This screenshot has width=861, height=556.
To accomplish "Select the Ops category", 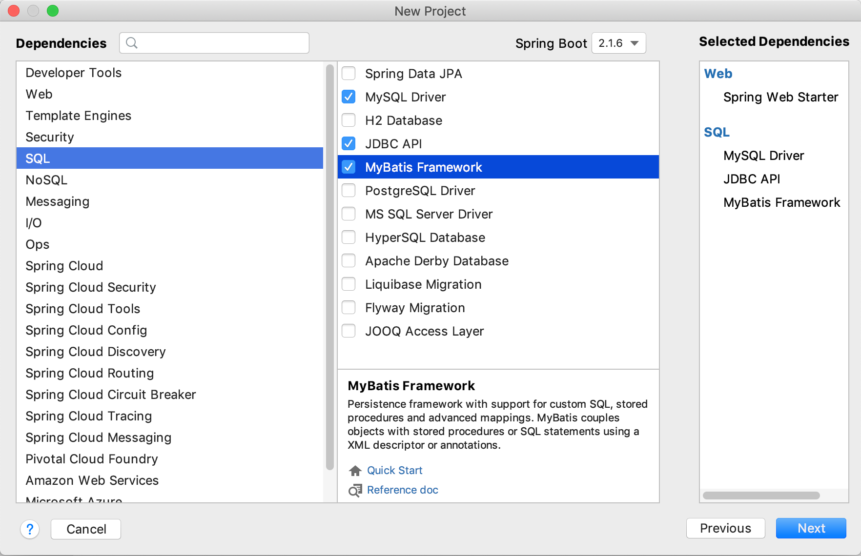I will pos(170,244).
